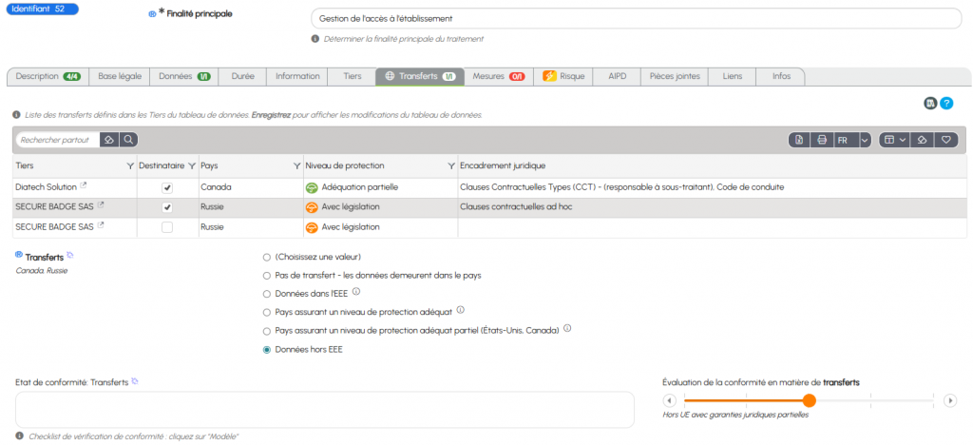Print the transfers table
Screen dimensions: 973x446
[822, 140]
